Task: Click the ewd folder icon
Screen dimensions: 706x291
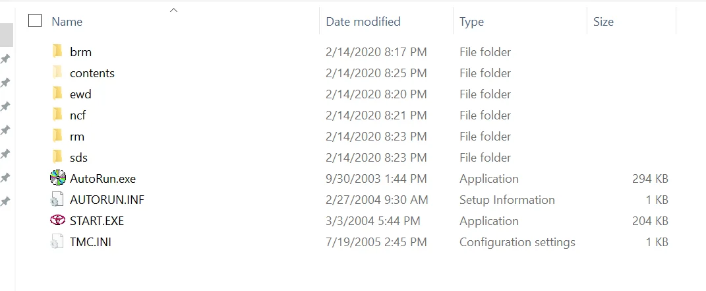Action: tap(57, 94)
